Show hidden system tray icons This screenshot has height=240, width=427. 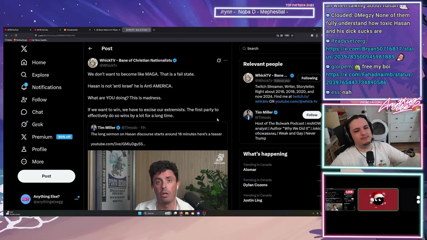(x=313, y=213)
